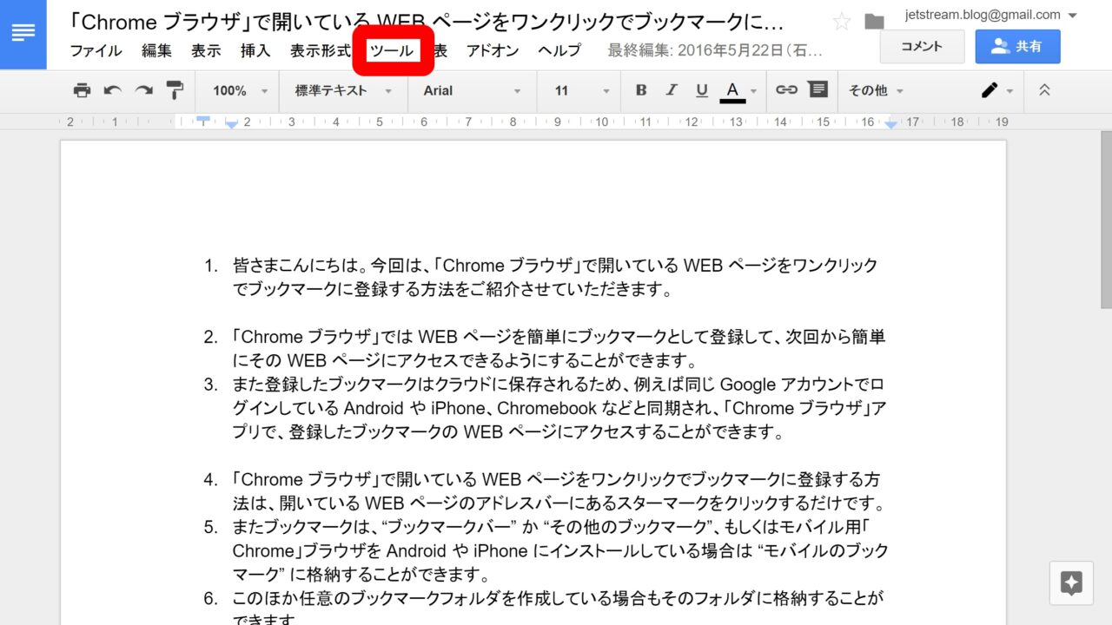The width and height of the screenshot is (1112, 625).
Task: Open the Explore button at bottom right
Action: point(1071,583)
